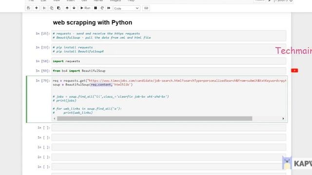The height and width of the screenshot is (175, 312).
Task: Open the command palette keyboard icon
Action: 146,8
